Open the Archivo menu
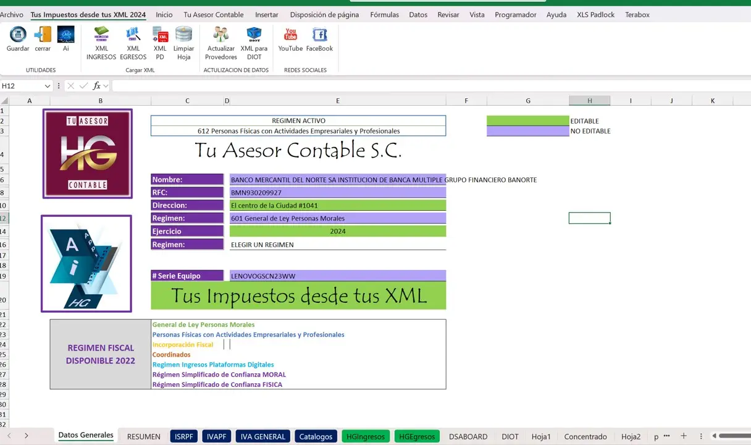 (12, 14)
